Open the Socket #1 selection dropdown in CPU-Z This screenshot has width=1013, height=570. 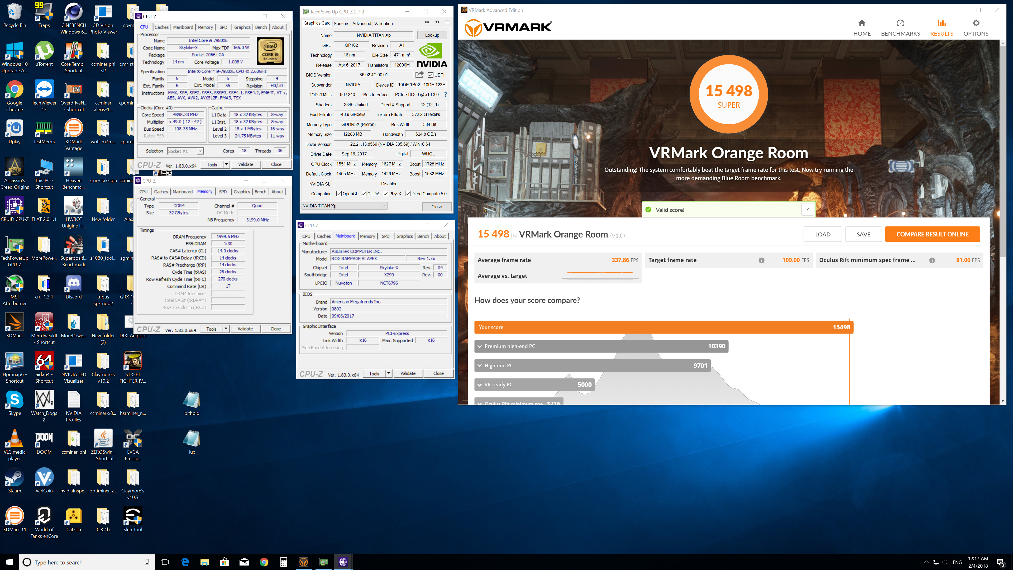tap(185, 151)
